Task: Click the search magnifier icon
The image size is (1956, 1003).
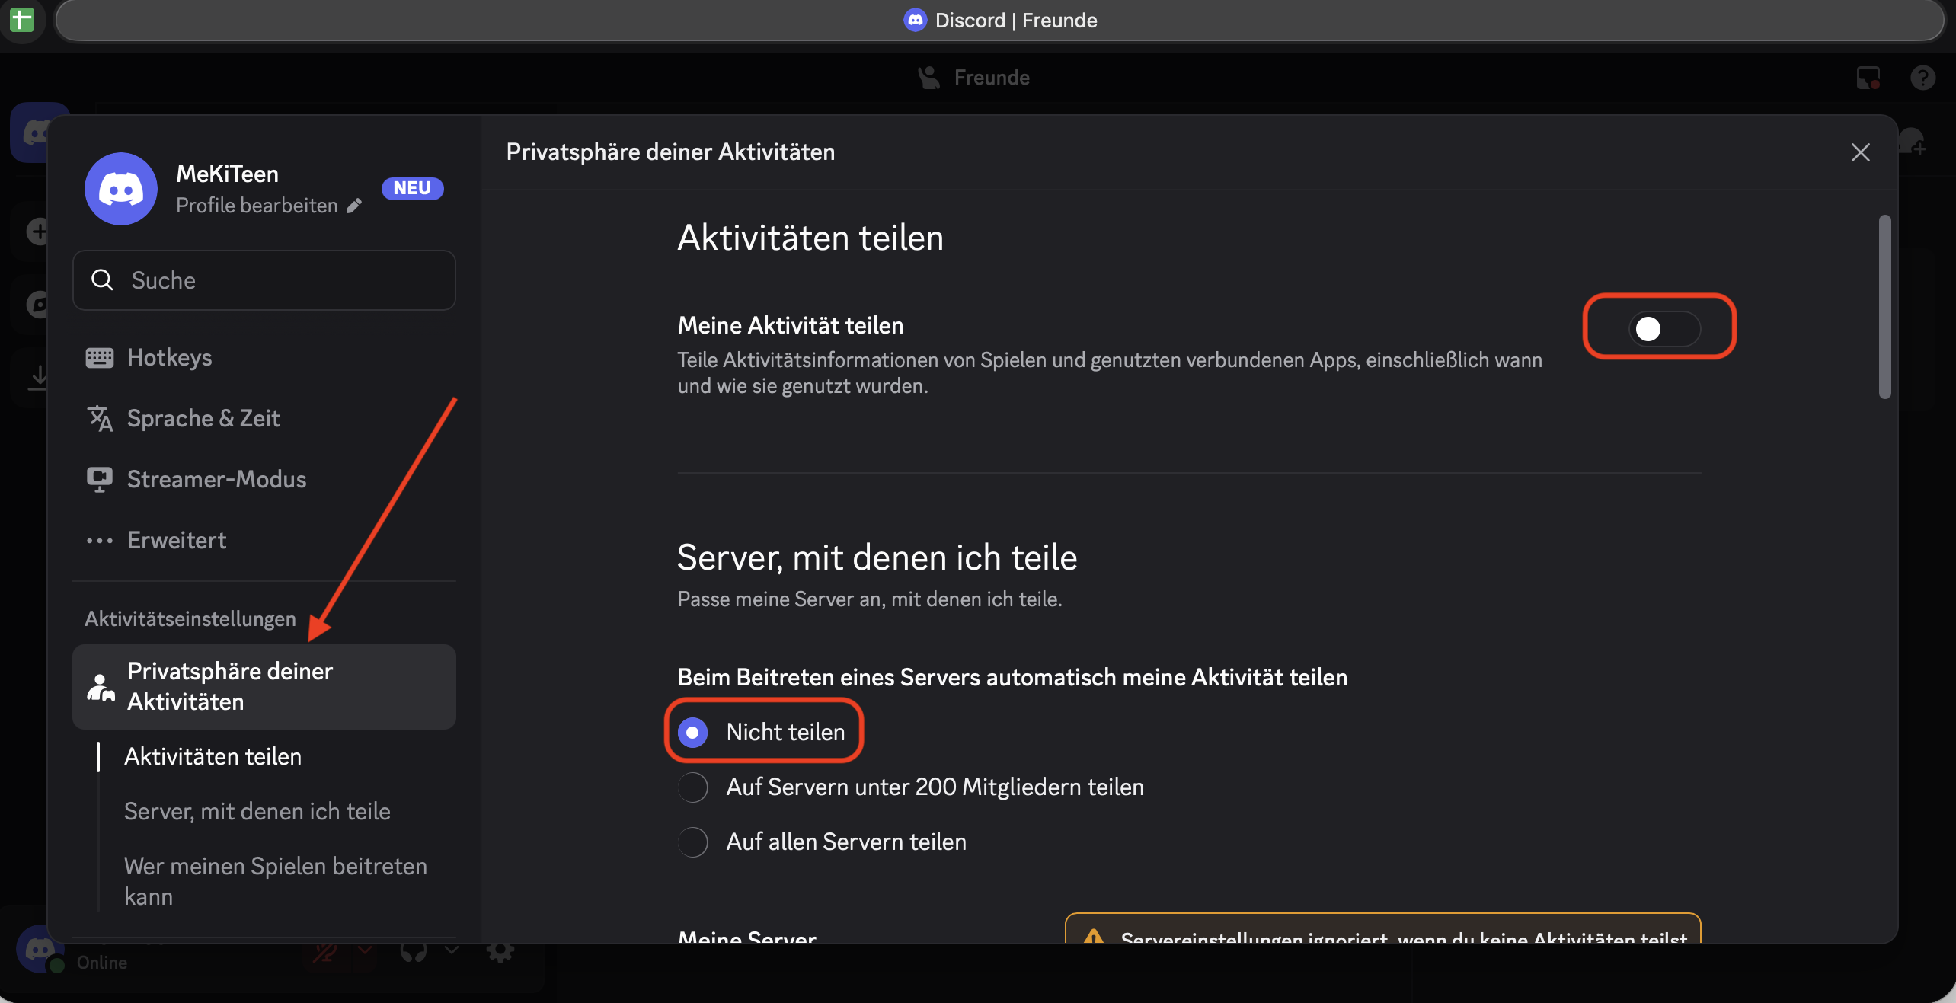Action: pos(102,280)
